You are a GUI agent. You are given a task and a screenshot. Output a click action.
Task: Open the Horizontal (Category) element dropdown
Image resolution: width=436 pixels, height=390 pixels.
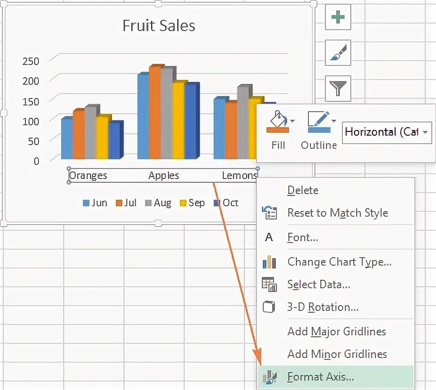tap(386, 132)
